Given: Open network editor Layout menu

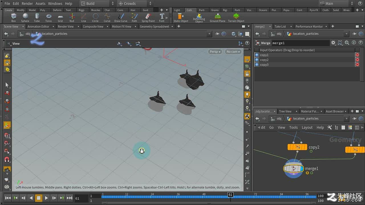Looking at the screenshot, I should 307,127.
